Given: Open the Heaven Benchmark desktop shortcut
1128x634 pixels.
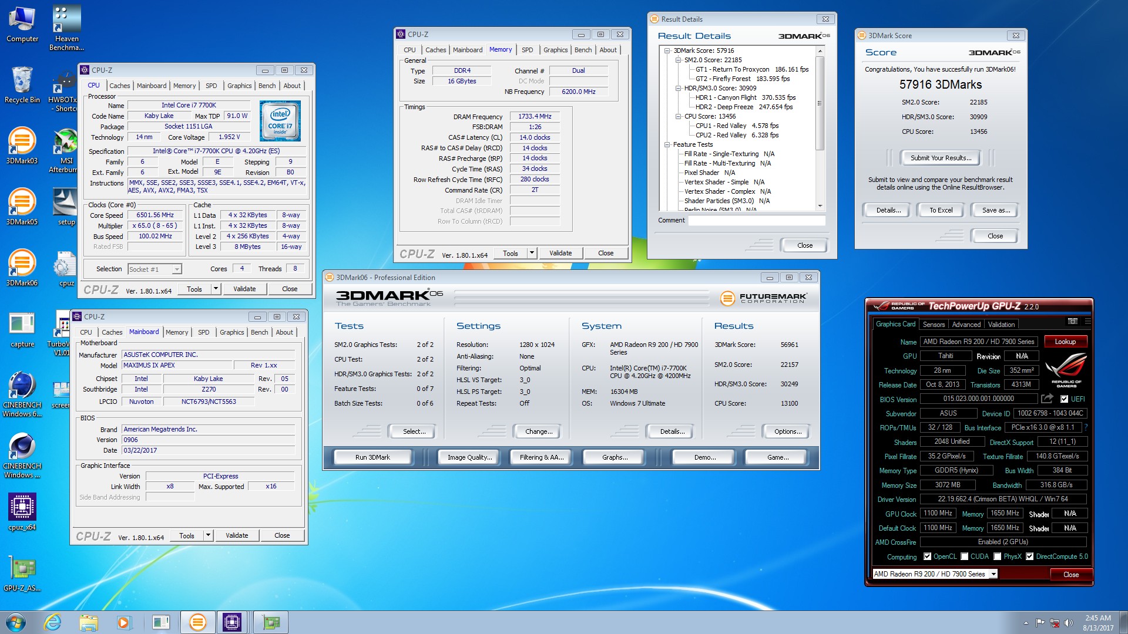Looking at the screenshot, I should pos(66,28).
